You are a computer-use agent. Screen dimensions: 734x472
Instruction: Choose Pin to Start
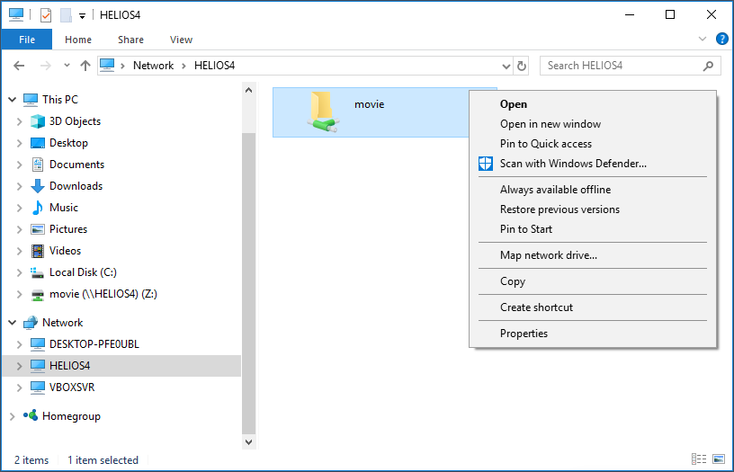point(525,228)
